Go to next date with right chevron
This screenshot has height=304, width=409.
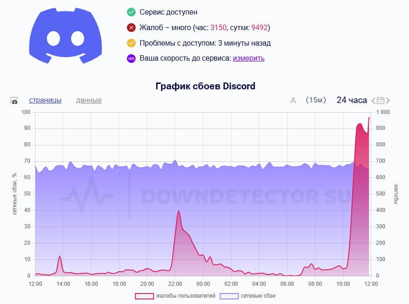[x=388, y=101]
